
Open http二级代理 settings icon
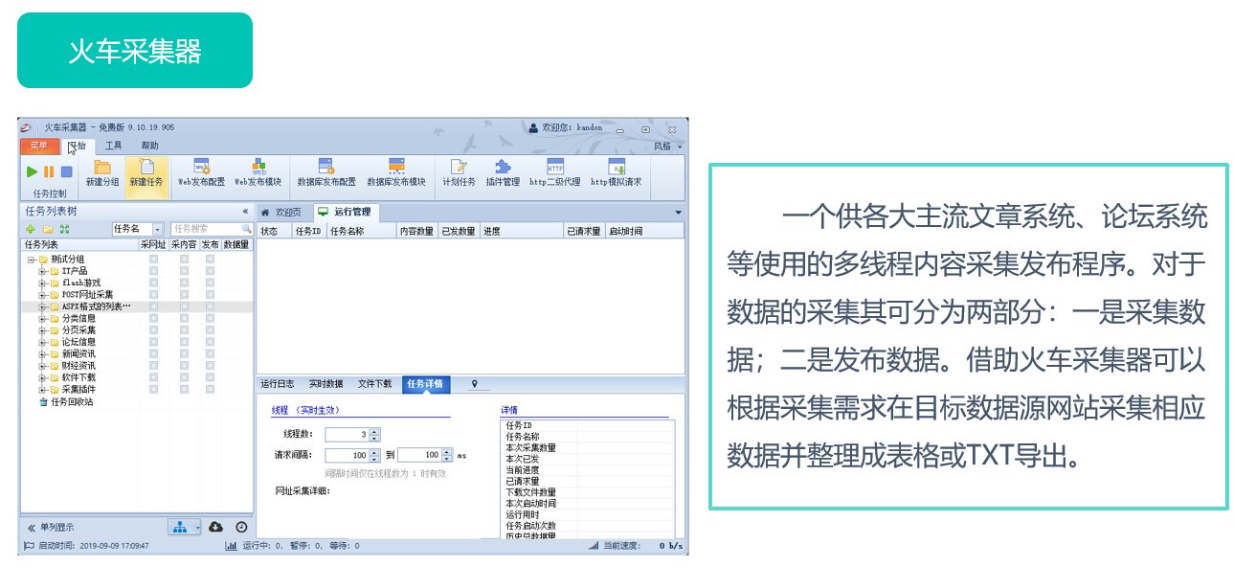(x=555, y=167)
